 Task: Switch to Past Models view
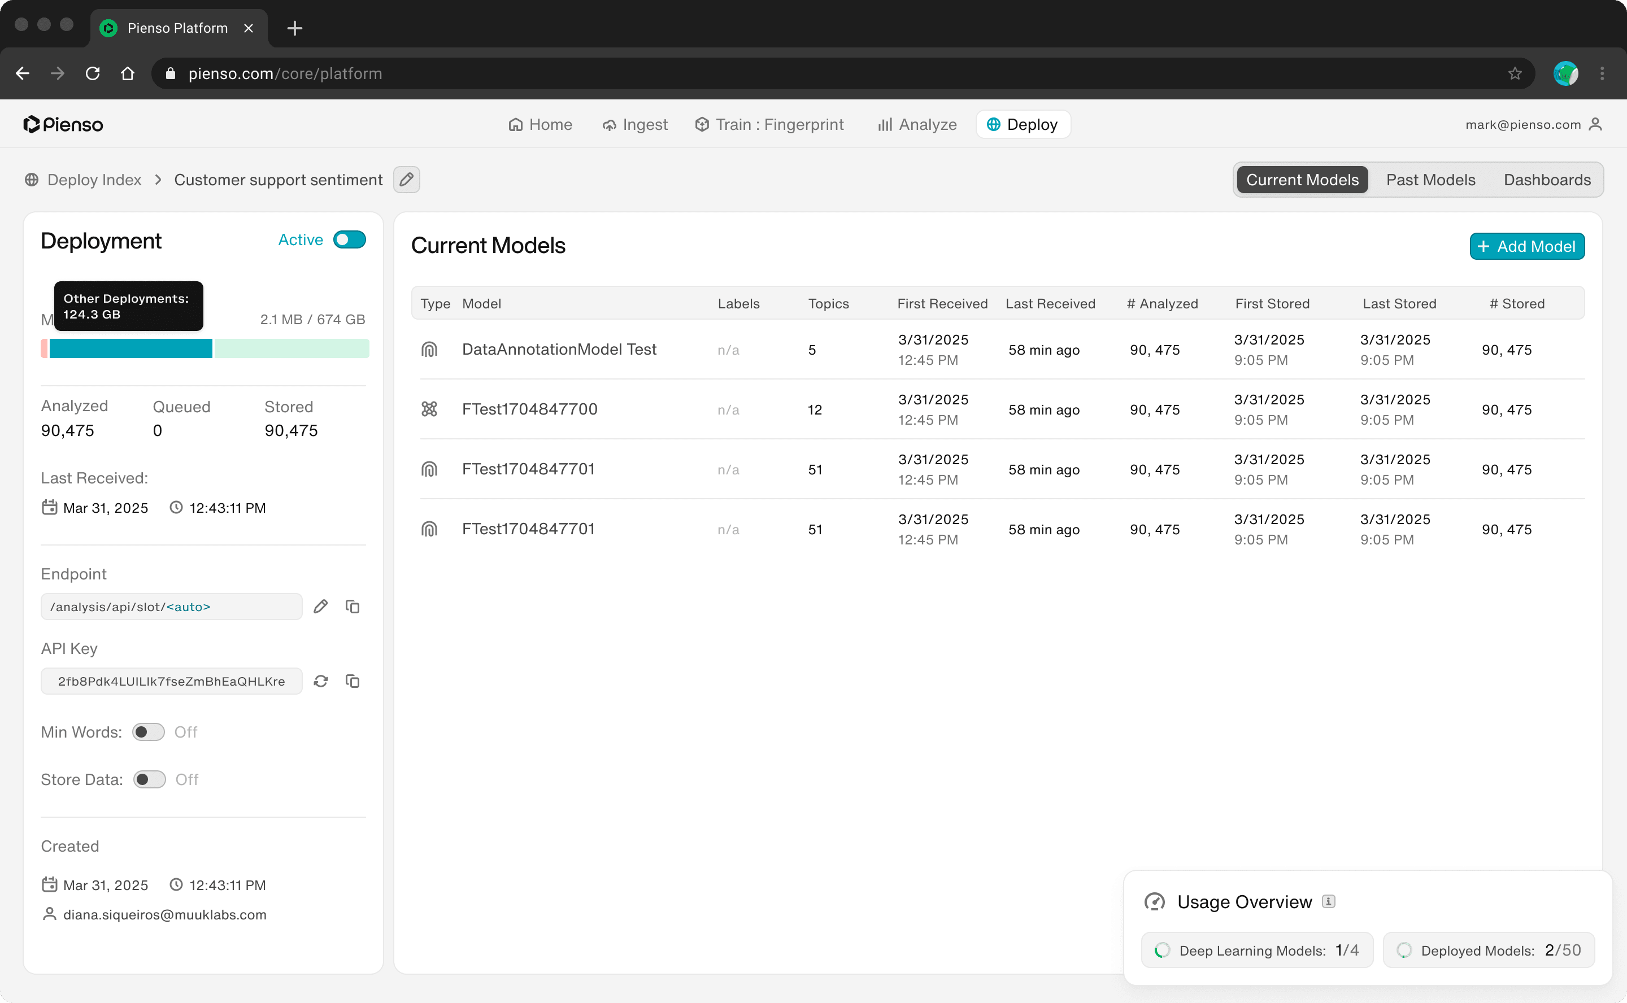pos(1430,180)
